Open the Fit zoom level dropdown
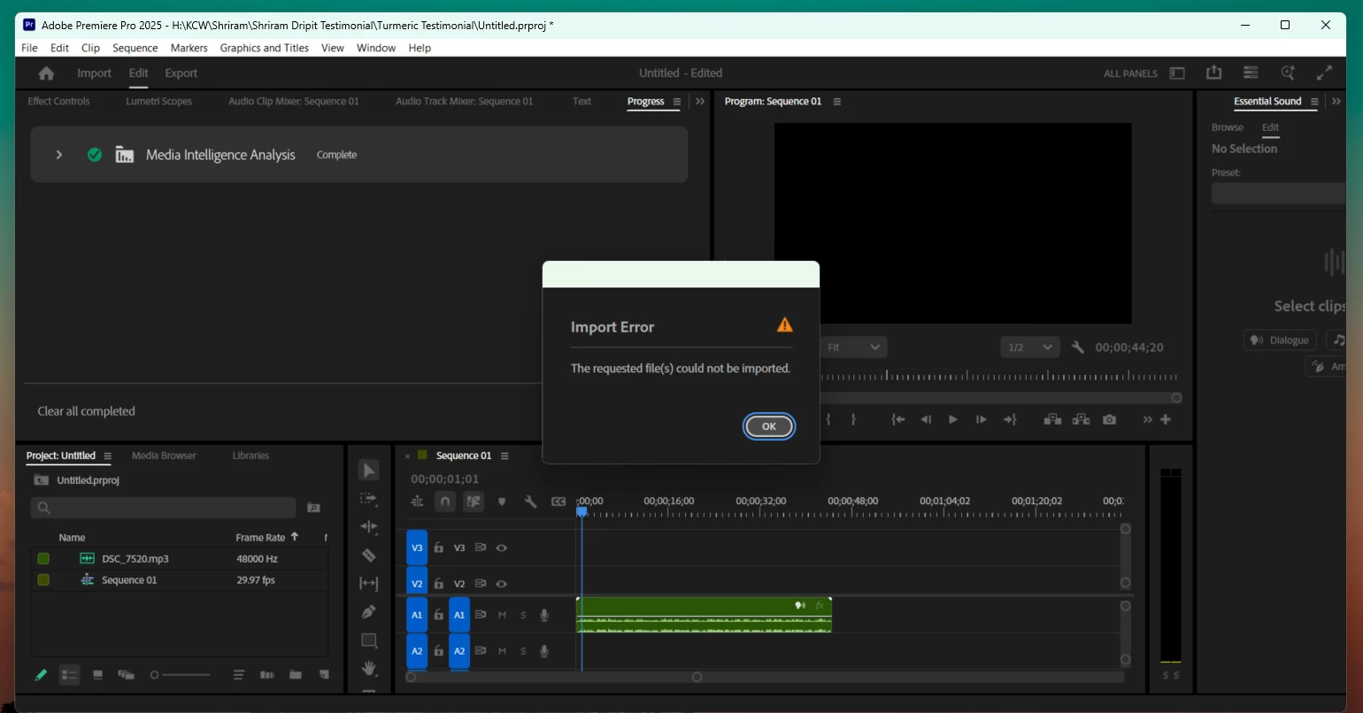The image size is (1363, 713). 854,348
